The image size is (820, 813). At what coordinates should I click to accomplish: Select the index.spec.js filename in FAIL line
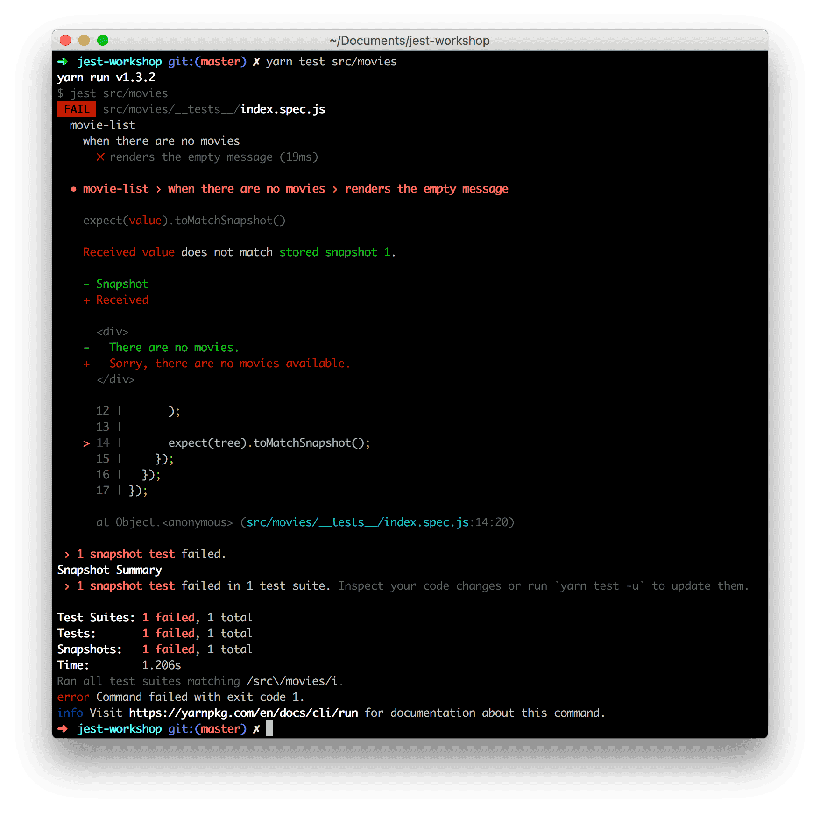[283, 109]
